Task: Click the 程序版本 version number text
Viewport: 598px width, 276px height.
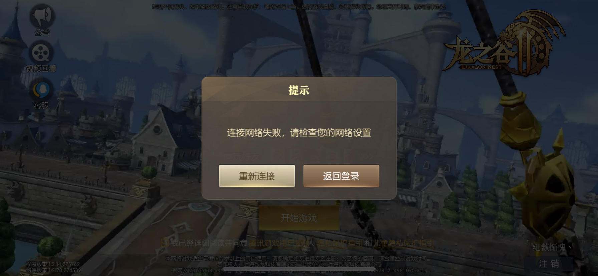Action: click(x=53, y=264)
